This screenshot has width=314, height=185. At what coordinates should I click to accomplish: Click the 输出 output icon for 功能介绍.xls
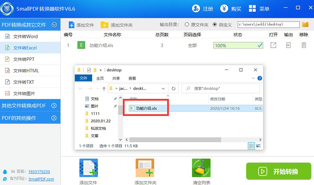[288, 45]
